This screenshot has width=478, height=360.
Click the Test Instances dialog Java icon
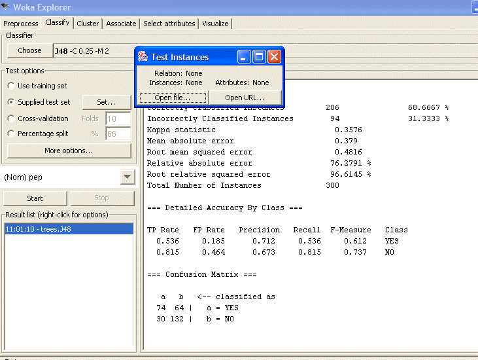pos(143,57)
